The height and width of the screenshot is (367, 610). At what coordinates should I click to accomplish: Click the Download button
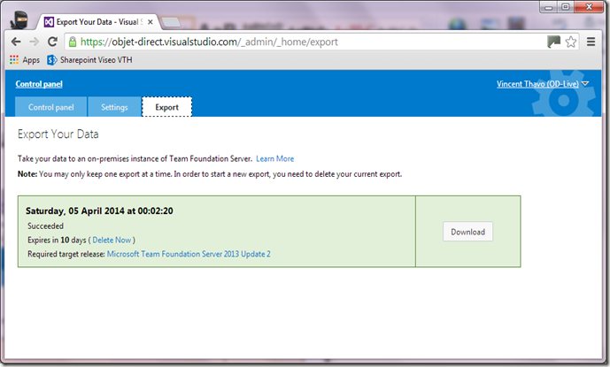click(468, 232)
